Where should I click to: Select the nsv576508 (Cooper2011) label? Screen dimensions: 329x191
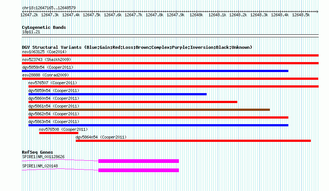(x=63, y=129)
